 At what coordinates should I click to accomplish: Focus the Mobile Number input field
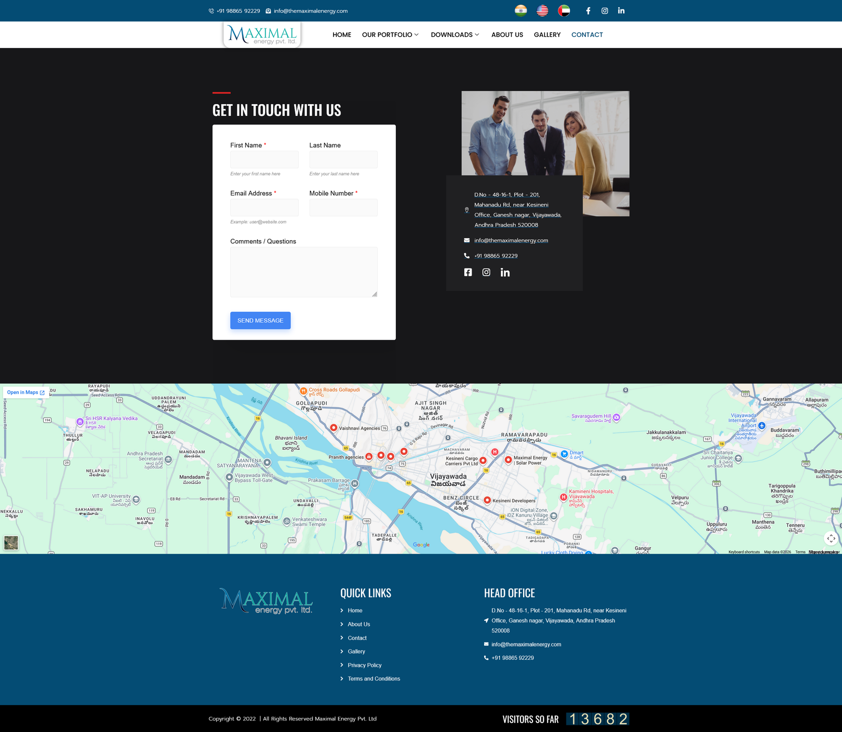(344, 207)
